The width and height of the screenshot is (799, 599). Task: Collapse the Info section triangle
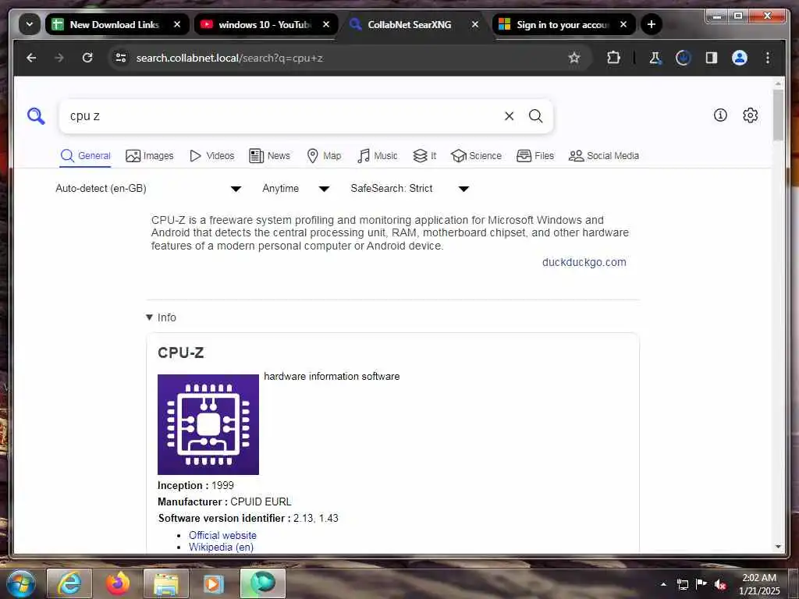[149, 317]
